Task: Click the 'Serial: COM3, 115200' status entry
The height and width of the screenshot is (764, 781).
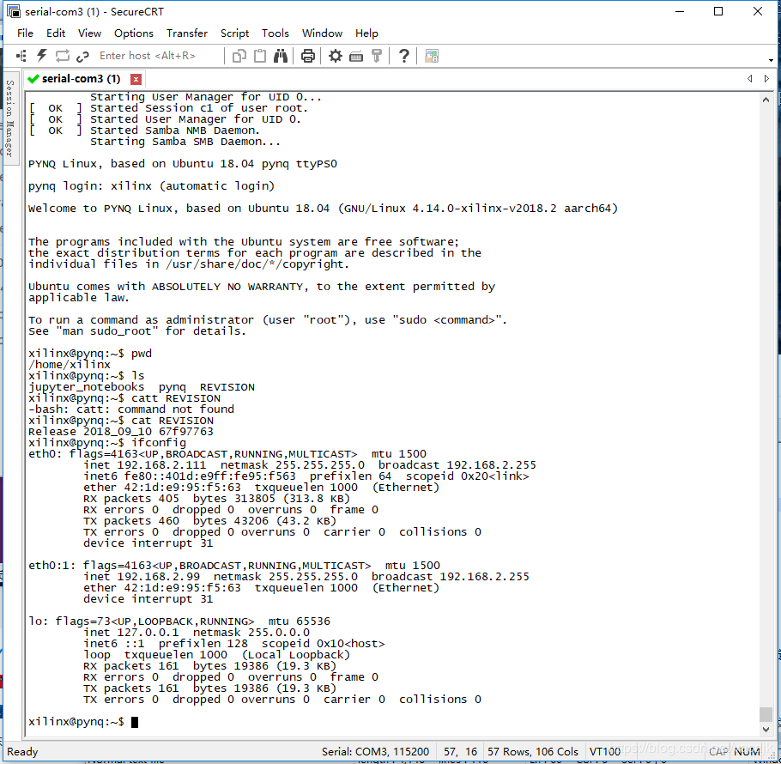Action: [375, 751]
